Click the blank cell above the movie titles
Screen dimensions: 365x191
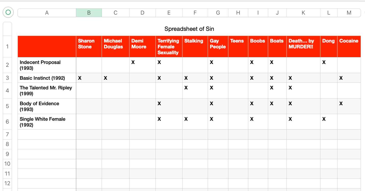coord(47,46)
